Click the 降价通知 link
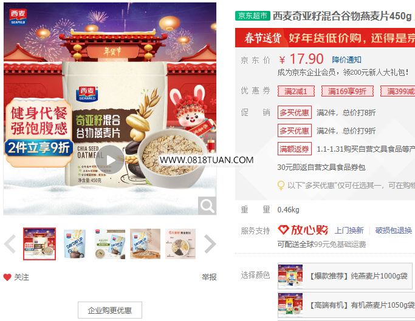Image resolution: width=415 pixels, height=321 pixels. coord(346,59)
